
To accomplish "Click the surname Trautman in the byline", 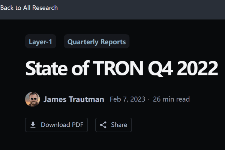I will pos(85,99).
